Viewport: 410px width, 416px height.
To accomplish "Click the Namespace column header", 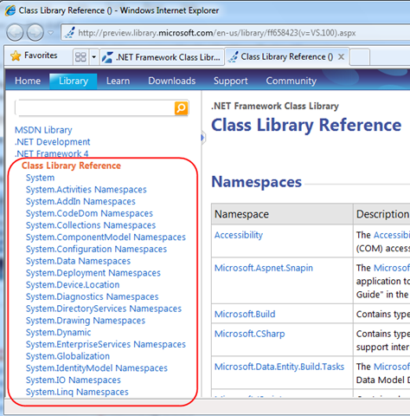I will click(x=282, y=214).
